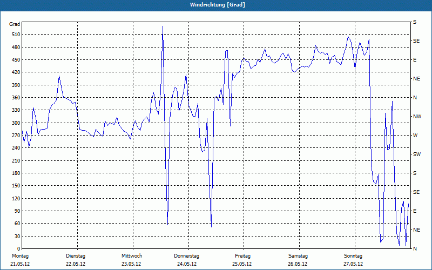Click the 'Dienstag' day label
Image resolution: width=432 pixels, height=270 pixels.
76,256
